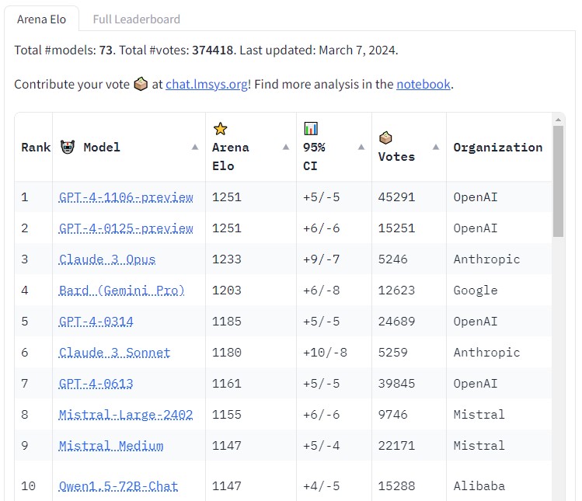582x501 pixels.
Task: Sort by 95% CI column arrow
Action: coord(361,147)
